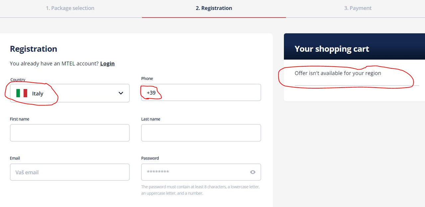Click Your shopping cart header
Viewport: 425px width, 207px height.
pyautogui.click(x=332, y=49)
